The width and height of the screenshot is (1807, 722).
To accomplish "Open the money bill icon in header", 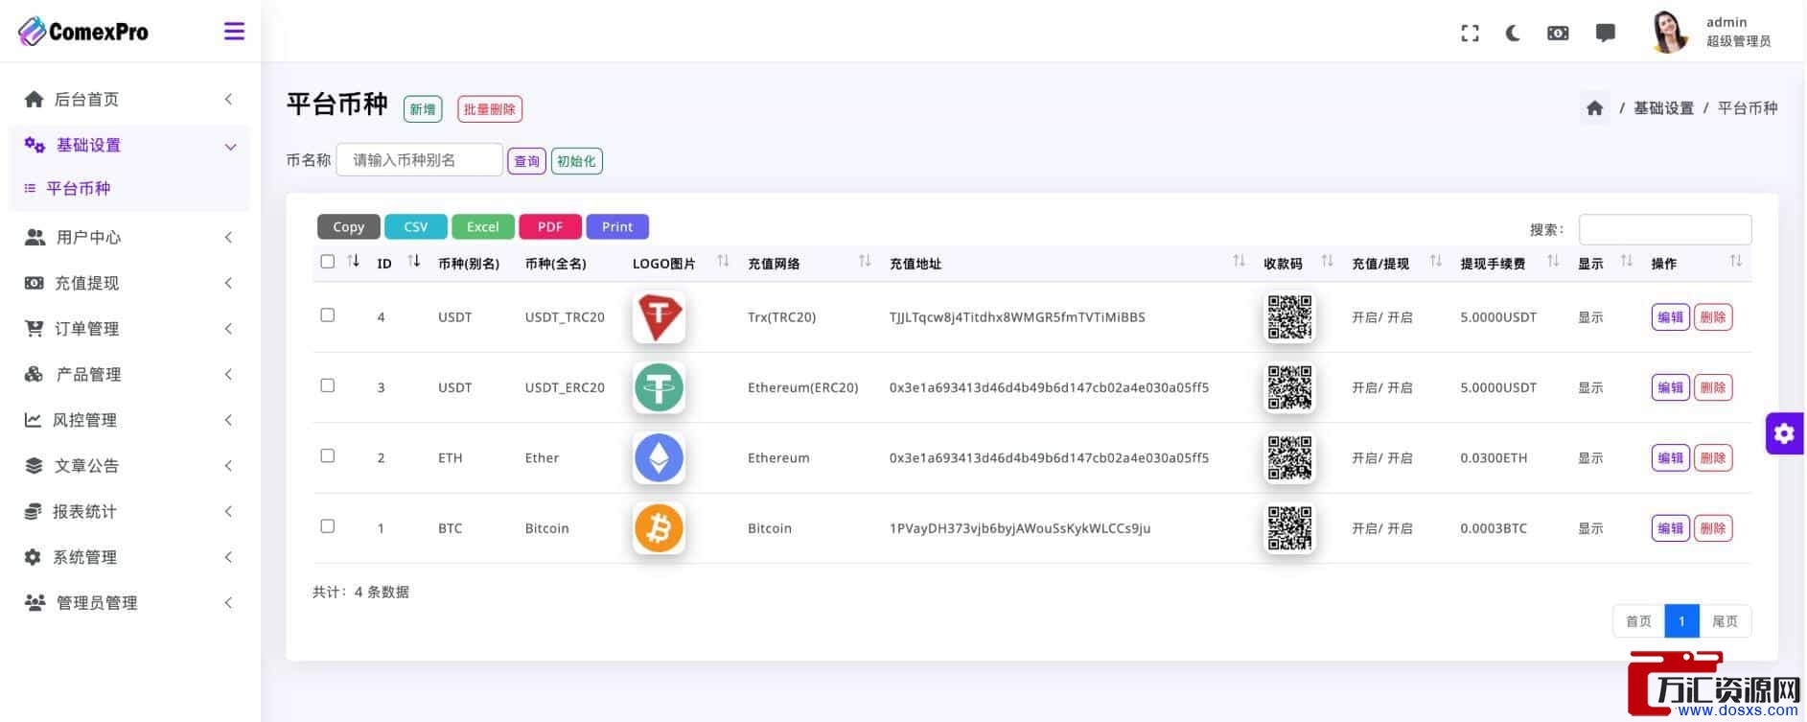I will [1559, 34].
